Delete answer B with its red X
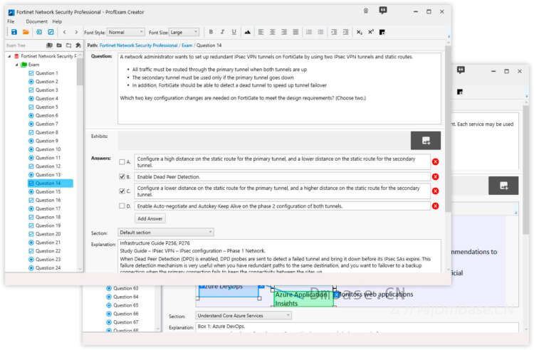 (435, 177)
